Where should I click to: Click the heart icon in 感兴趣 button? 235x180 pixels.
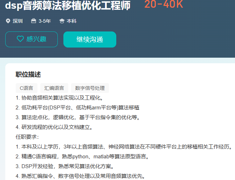coord(20,39)
